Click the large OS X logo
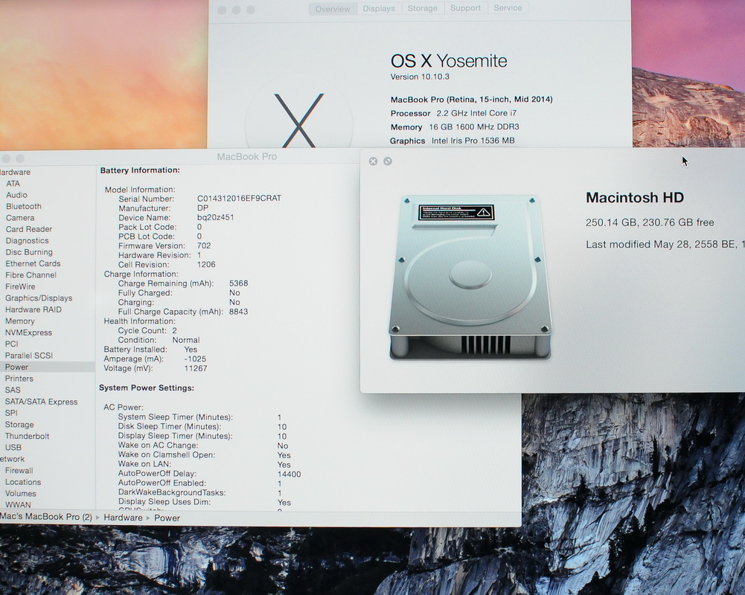This screenshot has height=595, width=745. click(299, 120)
